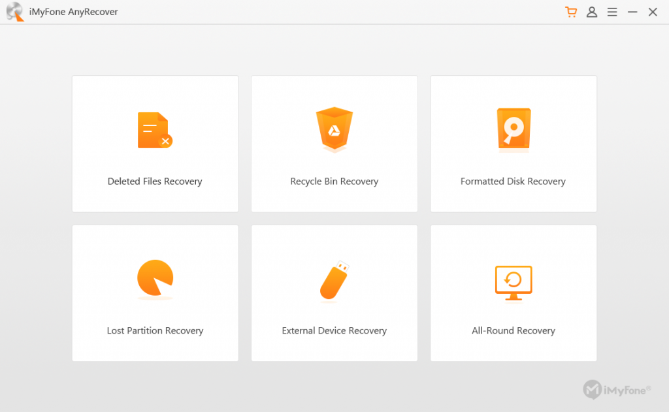Open the account profile icon

coord(591,12)
